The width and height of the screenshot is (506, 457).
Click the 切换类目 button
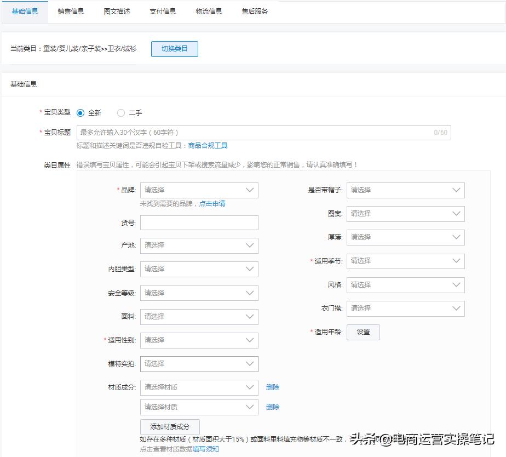pos(174,49)
